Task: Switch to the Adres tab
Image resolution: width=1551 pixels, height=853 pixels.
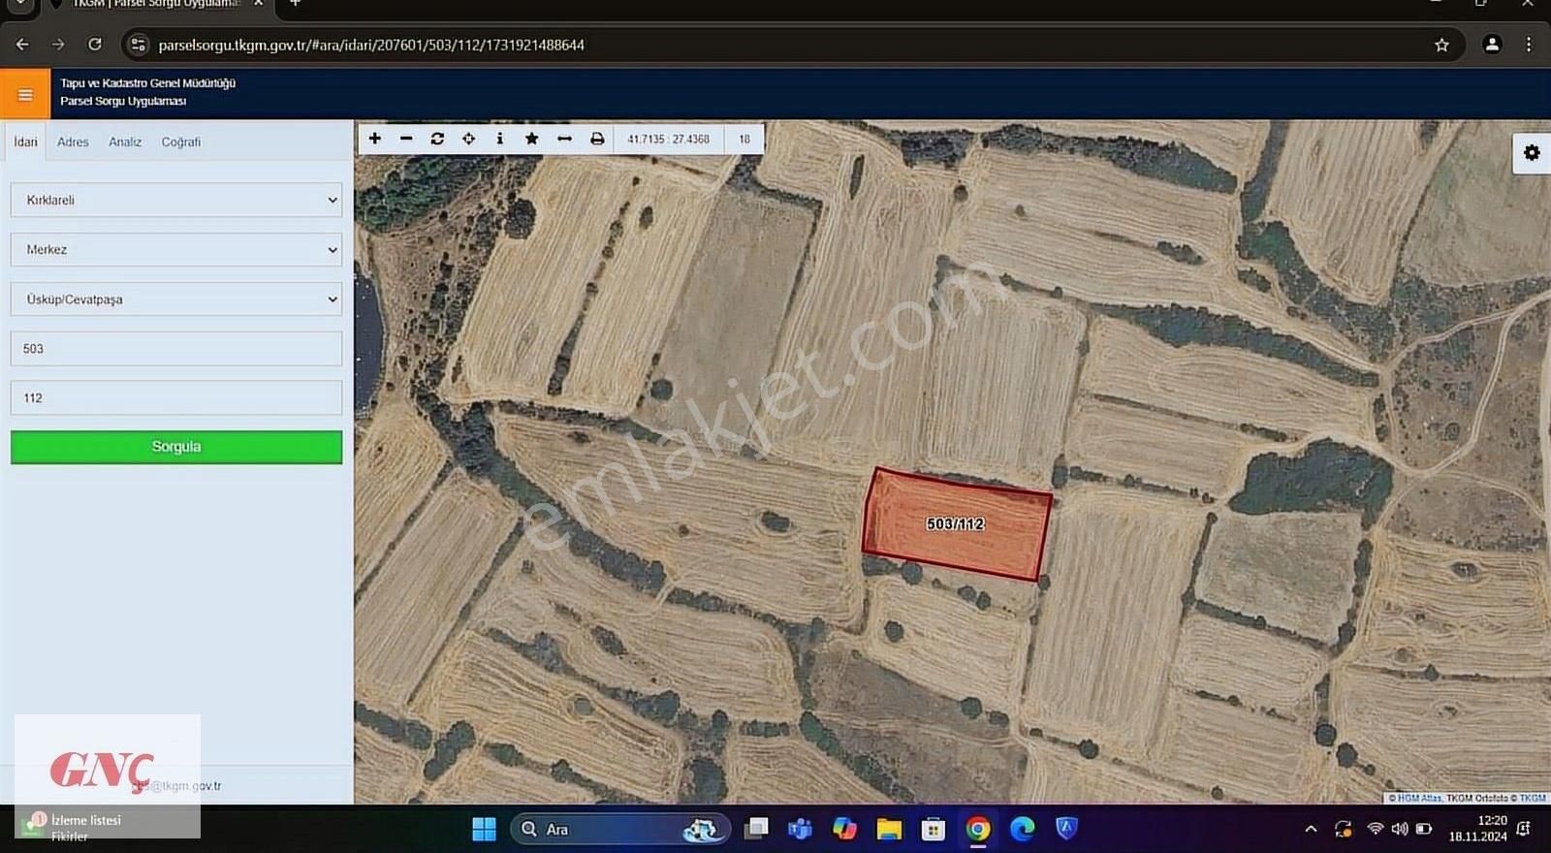Action: pyautogui.click(x=73, y=142)
